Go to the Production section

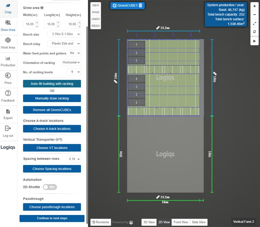point(8,61)
